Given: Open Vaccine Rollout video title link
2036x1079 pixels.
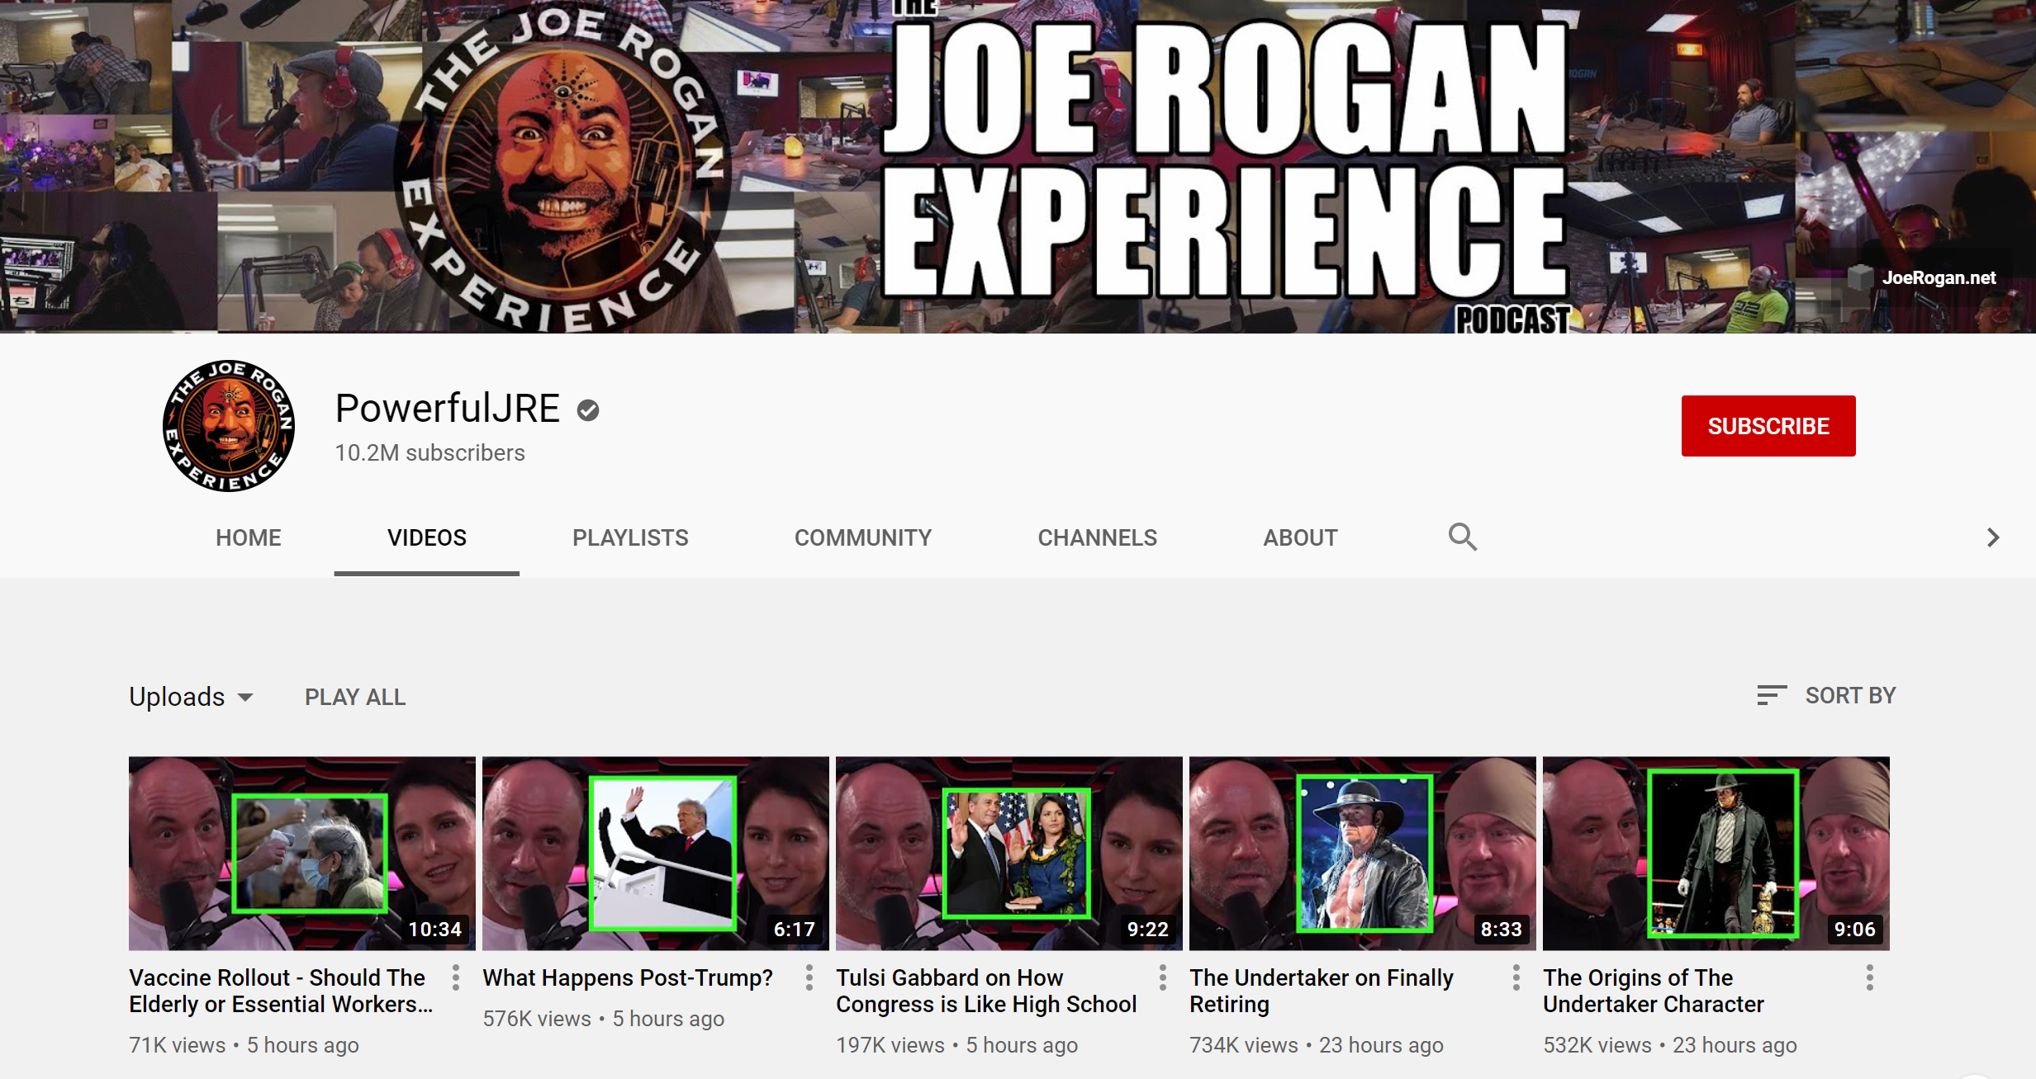Looking at the screenshot, I should pyautogui.click(x=281, y=991).
